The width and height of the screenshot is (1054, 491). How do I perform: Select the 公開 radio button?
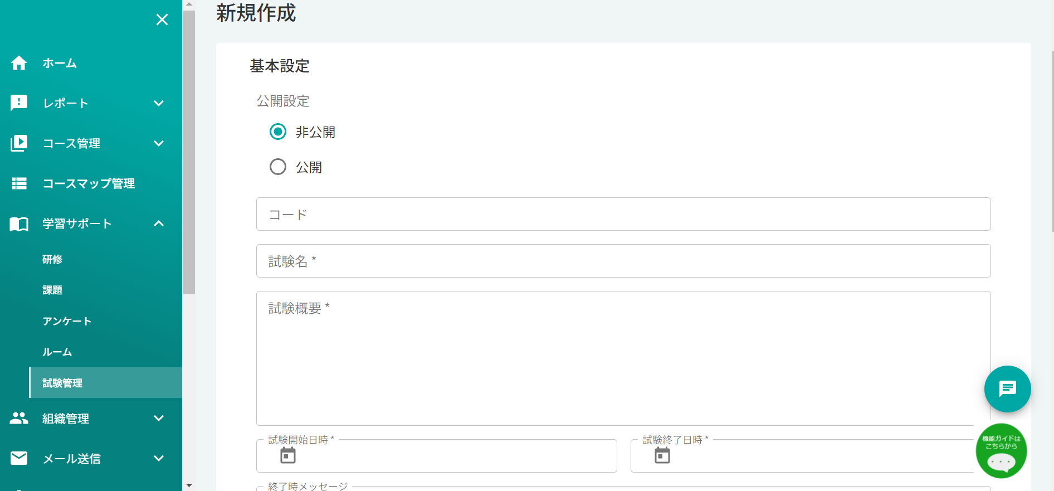pyautogui.click(x=278, y=167)
